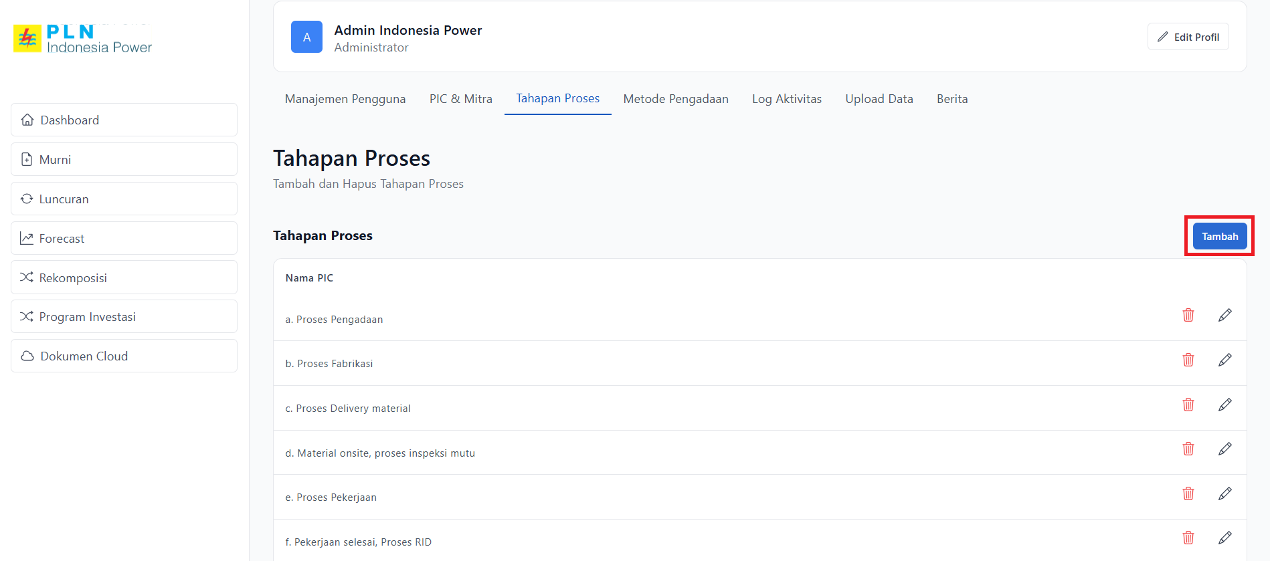Screen dimensions: 1270x561
Task: Navigate to Forecast in the sidebar
Action: coord(124,238)
